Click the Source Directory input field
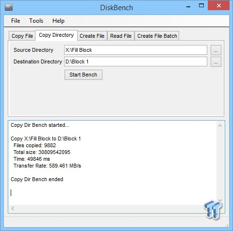This screenshot has height=231, width=233. click(135, 50)
